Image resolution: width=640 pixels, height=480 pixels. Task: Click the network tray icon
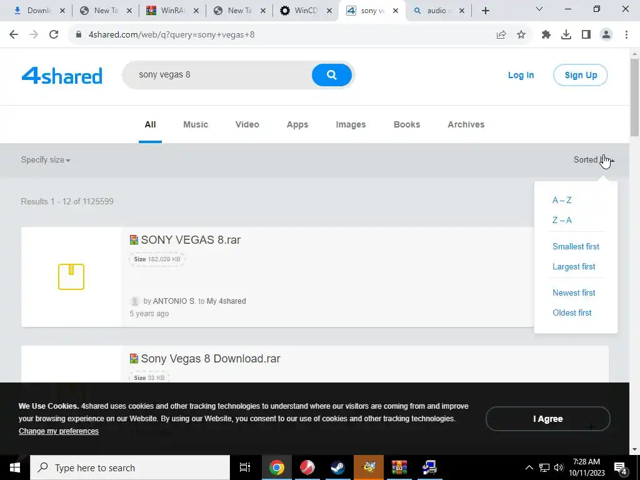pyautogui.click(x=544, y=467)
